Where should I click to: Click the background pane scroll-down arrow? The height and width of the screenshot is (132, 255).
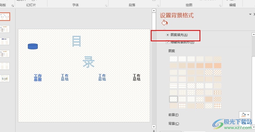coord(253,127)
